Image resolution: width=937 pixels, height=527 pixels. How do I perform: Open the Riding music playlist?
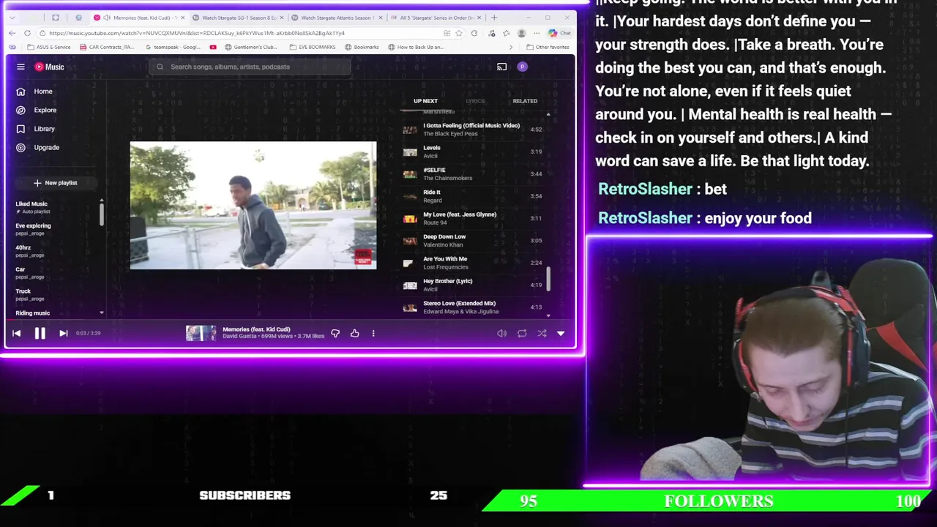(x=33, y=313)
